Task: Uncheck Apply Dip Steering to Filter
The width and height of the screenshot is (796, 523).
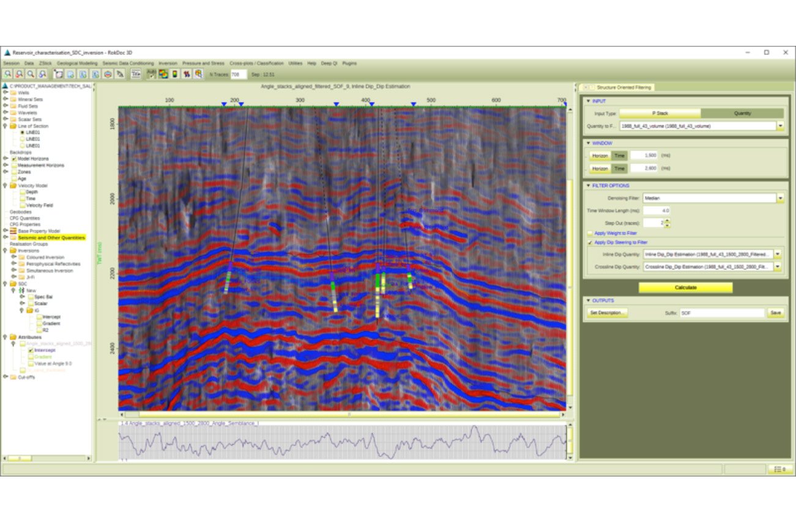Action: point(589,241)
